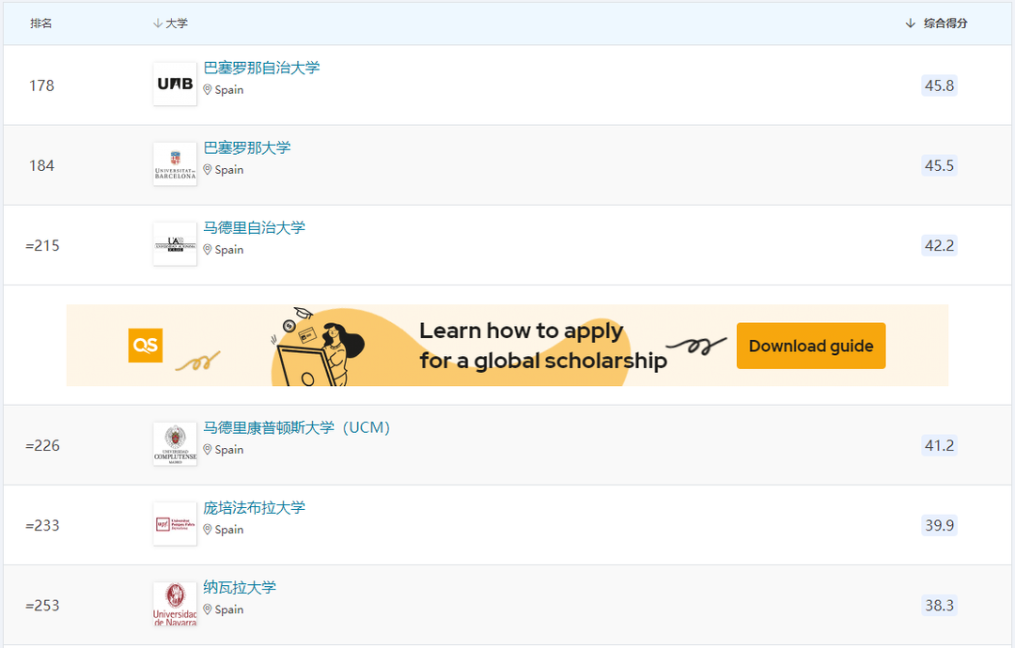Click the location pin under 巴塞罗那自治大学
The image size is (1015, 648).
pyautogui.click(x=208, y=90)
